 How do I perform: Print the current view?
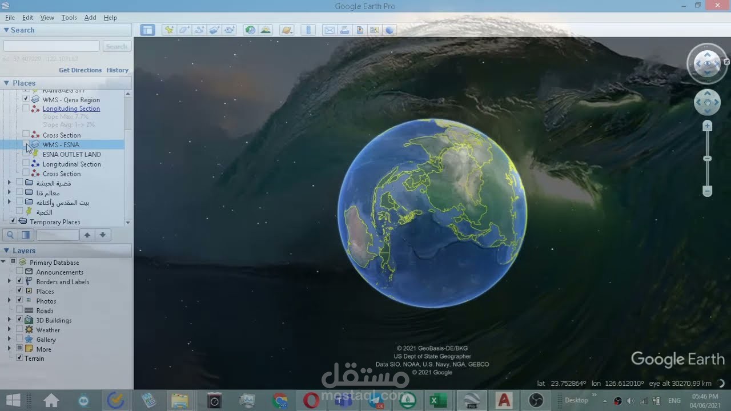click(345, 30)
